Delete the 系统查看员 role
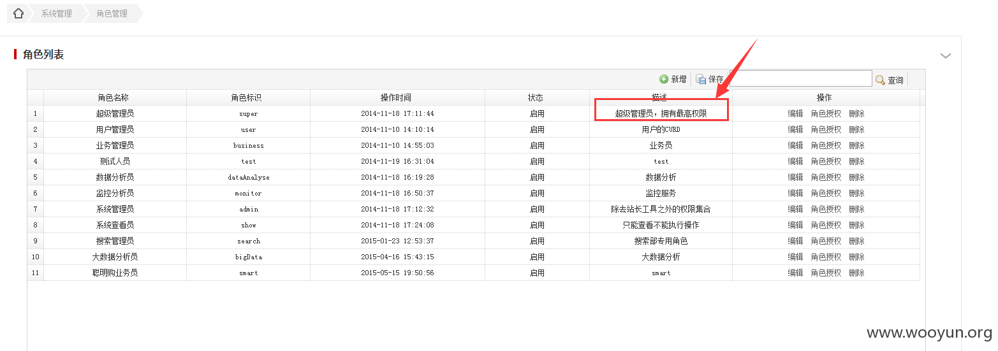This screenshot has width=998, height=351. (x=856, y=225)
